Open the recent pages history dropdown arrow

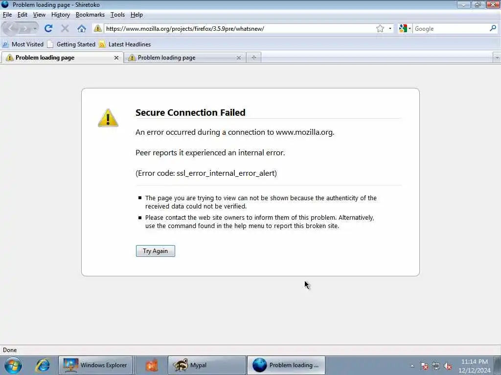[35, 29]
